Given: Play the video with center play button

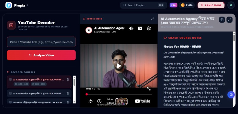Looking at the screenshot, I should tap(119, 66).
